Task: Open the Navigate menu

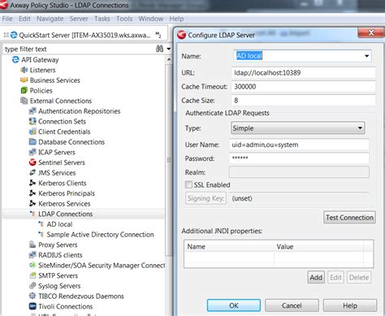Action: (50, 19)
